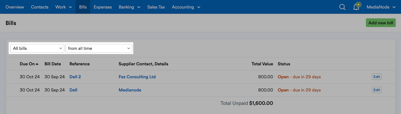
Task: Open the Sales Tax tab
Action: [x=156, y=7]
